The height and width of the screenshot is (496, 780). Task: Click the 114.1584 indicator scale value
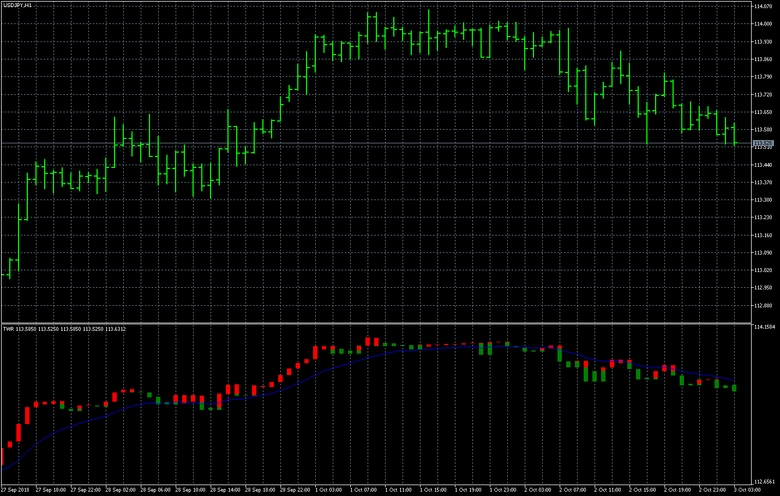pyautogui.click(x=764, y=327)
